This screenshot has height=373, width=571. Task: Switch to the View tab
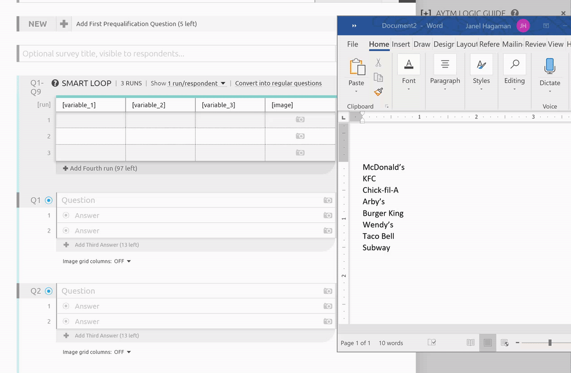[555, 44]
